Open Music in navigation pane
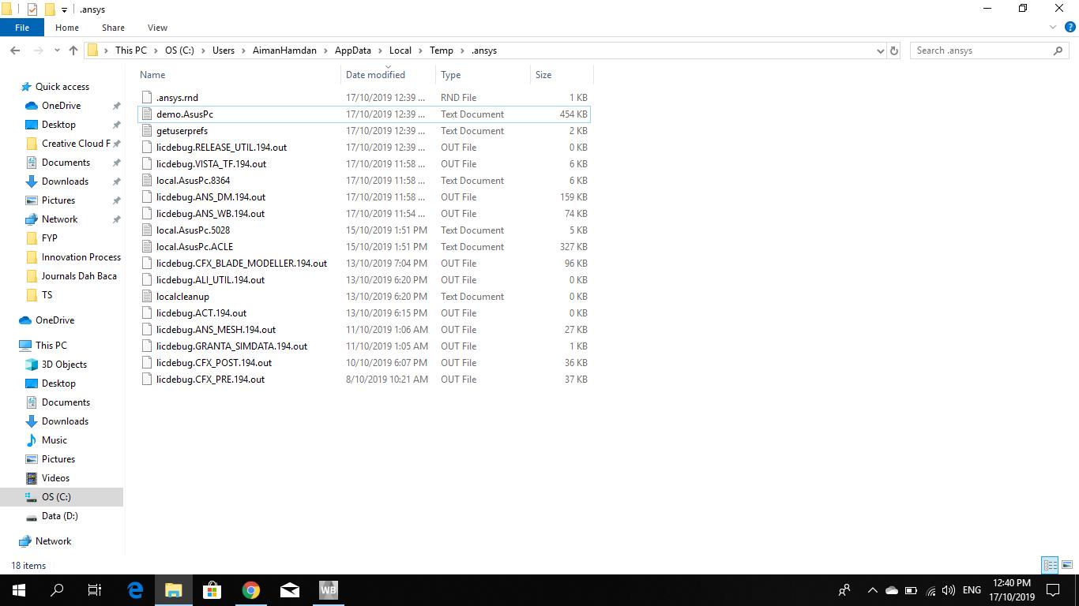The height and width of the screenshot is (606, 1079). (54, 440)
